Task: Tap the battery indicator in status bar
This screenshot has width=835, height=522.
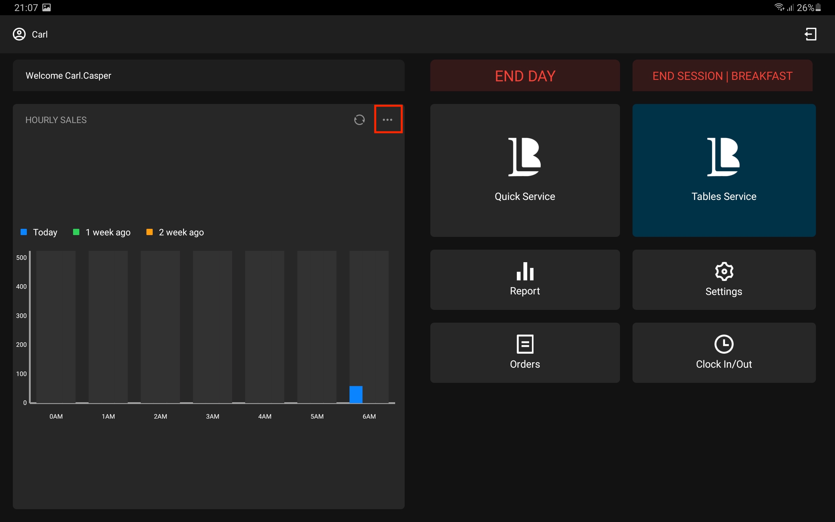Action: 818,7
